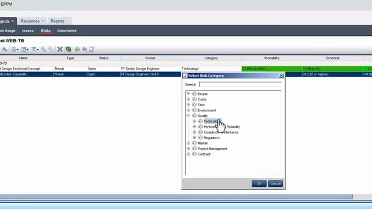372x209 pixels.
Task: Open the Documents page
Action: click(x=67, y=31)
